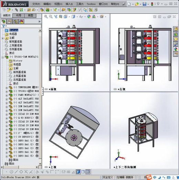179x180 pixels.
Task: Click the Section View icon
Action: point(61,17)
